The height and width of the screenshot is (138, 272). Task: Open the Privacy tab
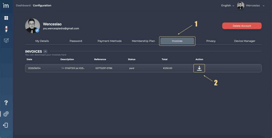pyautogui.click(x=211, y=41)
